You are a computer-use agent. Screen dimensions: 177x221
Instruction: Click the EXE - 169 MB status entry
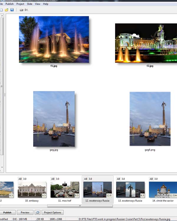click(20, 219)
